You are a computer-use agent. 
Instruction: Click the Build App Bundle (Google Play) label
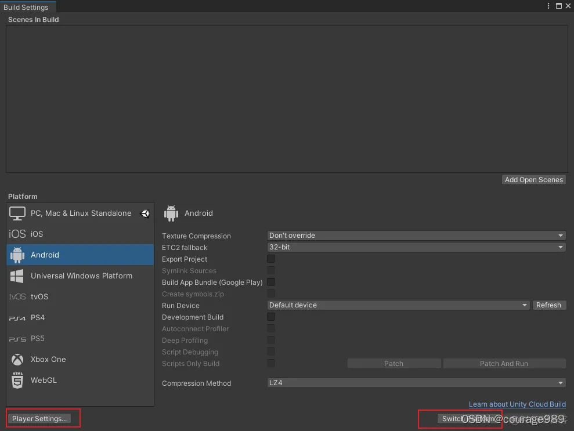212,282
